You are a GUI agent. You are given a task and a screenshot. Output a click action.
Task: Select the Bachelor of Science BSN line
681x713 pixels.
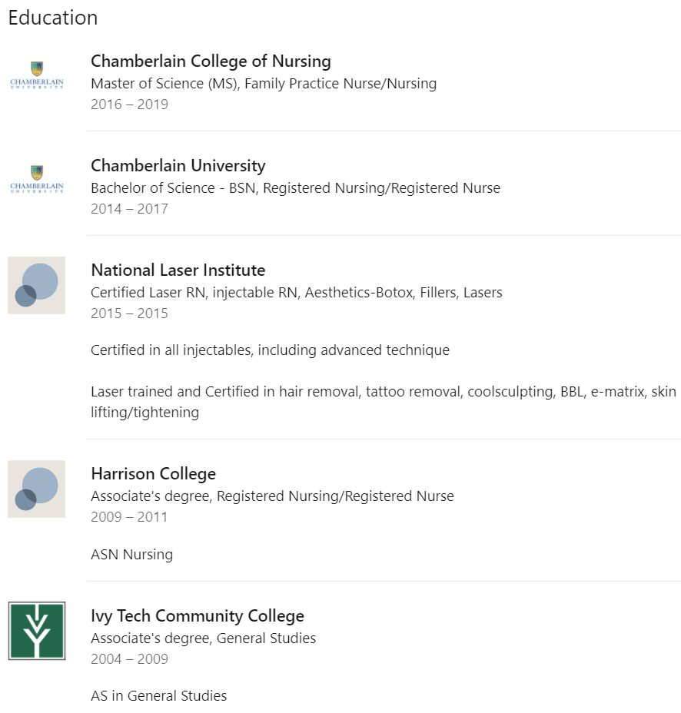tap(295, 188)
